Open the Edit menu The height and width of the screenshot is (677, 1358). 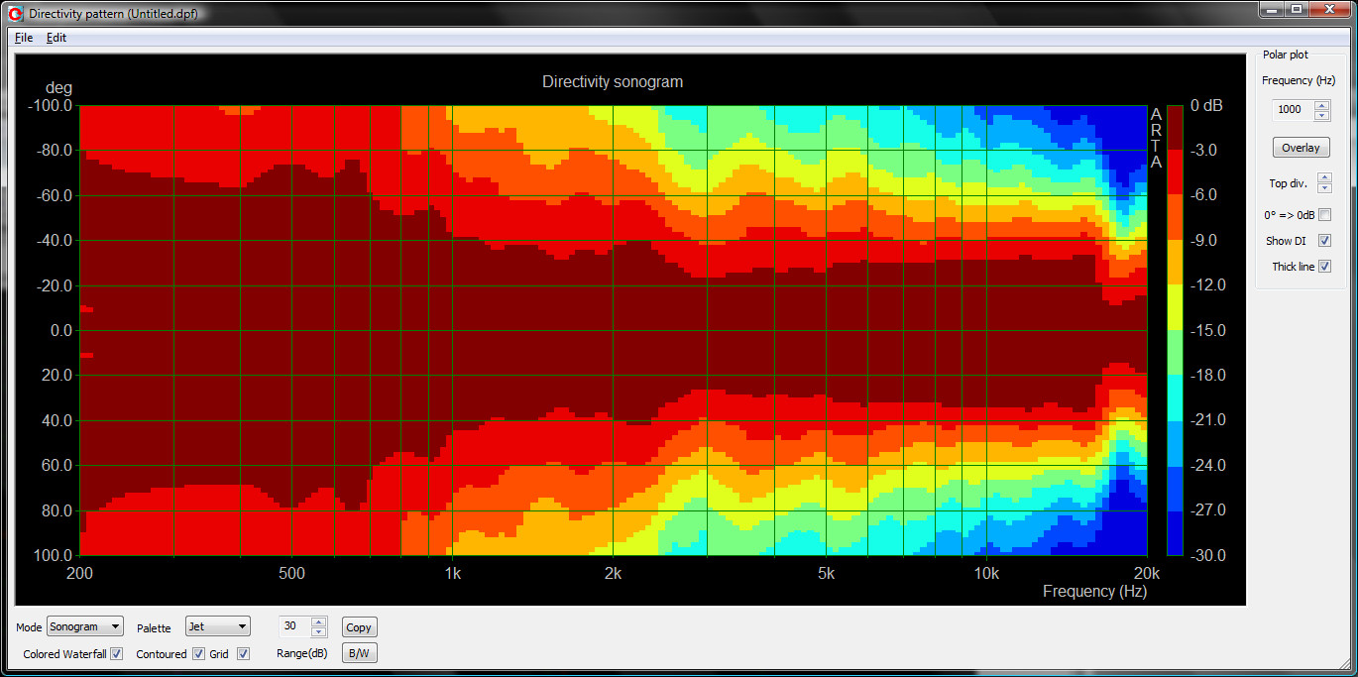point(57,38)
